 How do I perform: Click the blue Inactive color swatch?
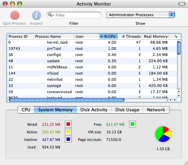68,139
